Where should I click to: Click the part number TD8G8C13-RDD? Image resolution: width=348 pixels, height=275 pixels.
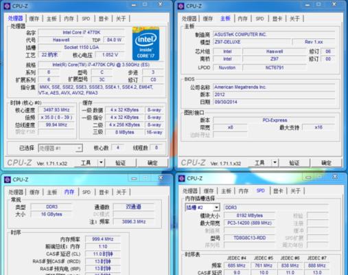(x=249, y=238)
